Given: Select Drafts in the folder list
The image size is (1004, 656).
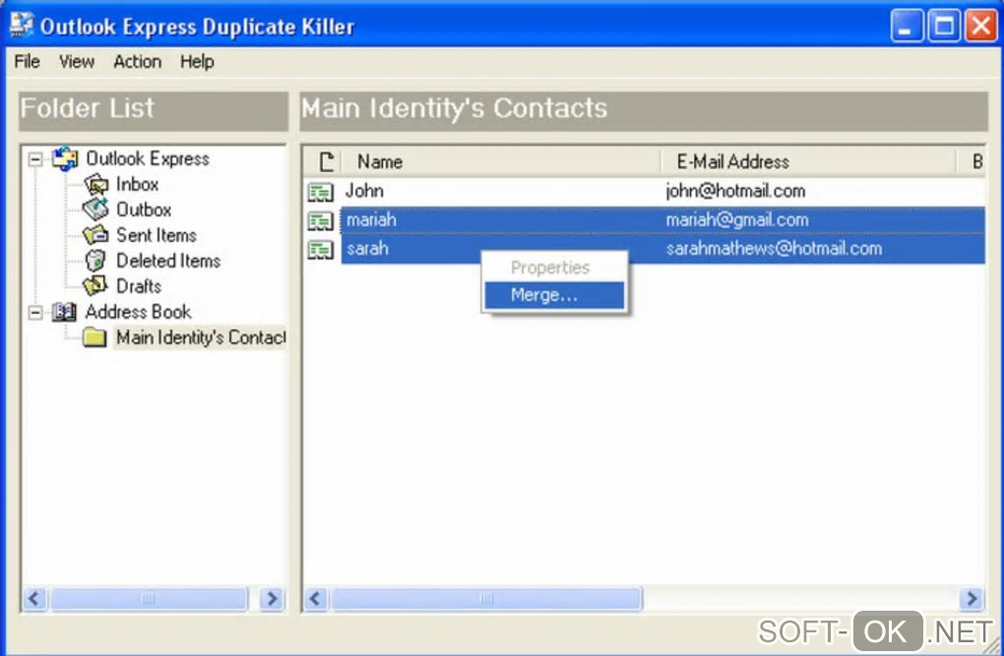Looking at the screenshot, I should [x=139, y=286].
